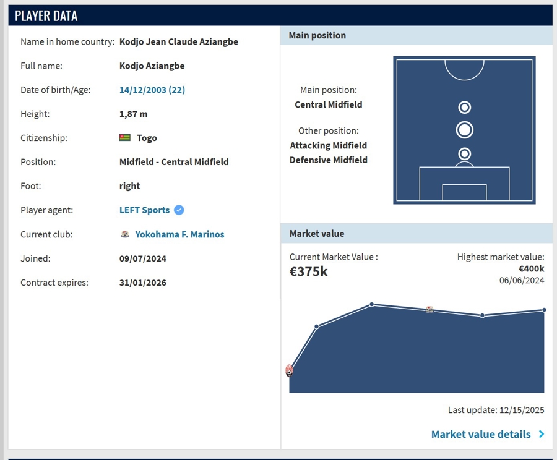This screenshot has height=460, width=557.
Task: Click the Togo flag icon
Action: (x=125, y=138)
